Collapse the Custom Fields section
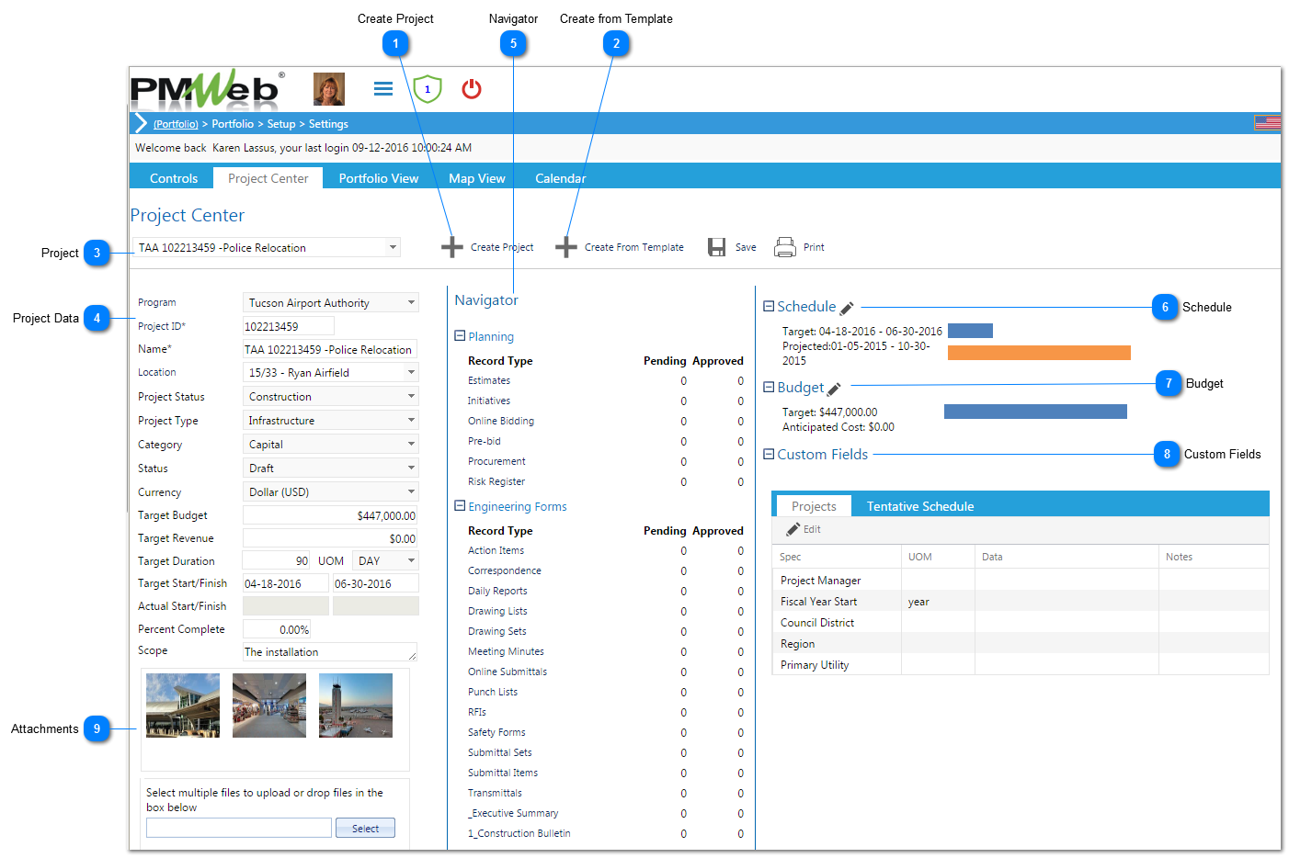Viewport: 1289px width, 858px height. click(769, 454)
